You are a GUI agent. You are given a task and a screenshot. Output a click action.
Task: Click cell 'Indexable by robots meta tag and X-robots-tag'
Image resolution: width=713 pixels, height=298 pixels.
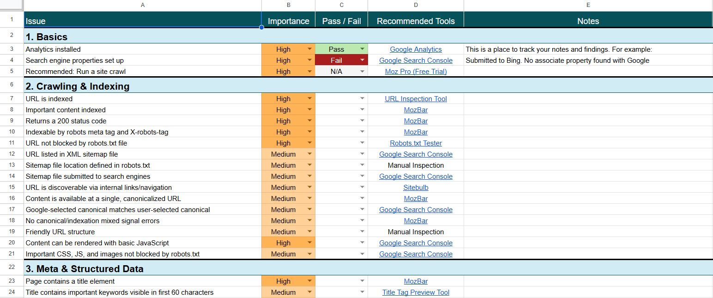pyautogui.click(x=142, y=132)
